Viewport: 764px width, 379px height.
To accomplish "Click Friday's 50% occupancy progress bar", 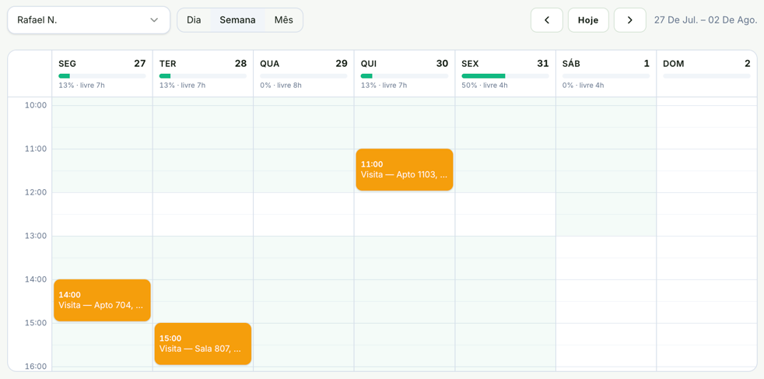I will [x=505, y=76].
